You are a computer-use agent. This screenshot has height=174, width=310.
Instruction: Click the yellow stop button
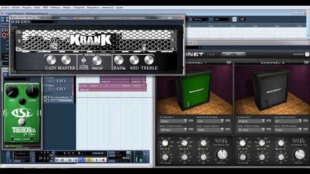click(89, 160)
